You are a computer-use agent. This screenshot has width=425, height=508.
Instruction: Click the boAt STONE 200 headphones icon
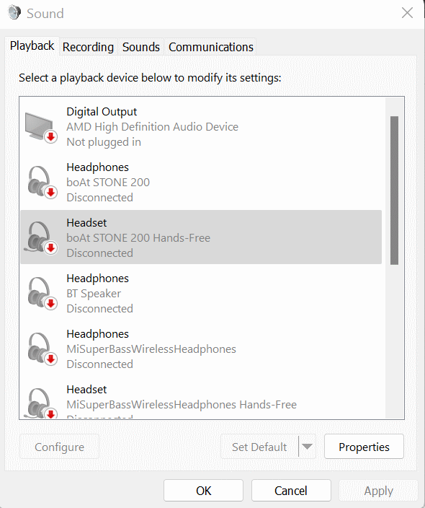coord(41,183)
